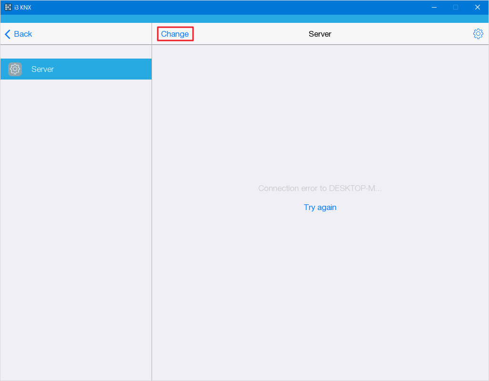
Task: Minimize the i3 KNX window
Action: coord(434,7)
